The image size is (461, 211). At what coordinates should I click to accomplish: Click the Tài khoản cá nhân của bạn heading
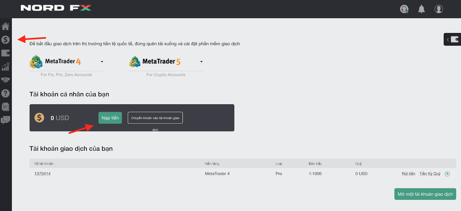69,94
